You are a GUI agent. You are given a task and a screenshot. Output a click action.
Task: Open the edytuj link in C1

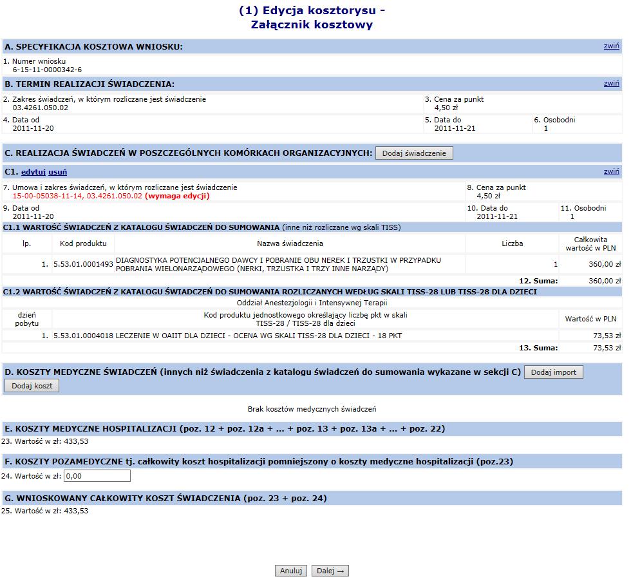[33, 172]
